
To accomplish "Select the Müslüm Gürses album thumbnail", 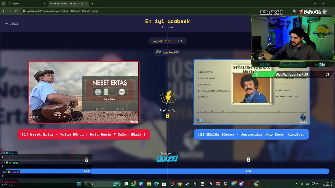I will point(251,92).
